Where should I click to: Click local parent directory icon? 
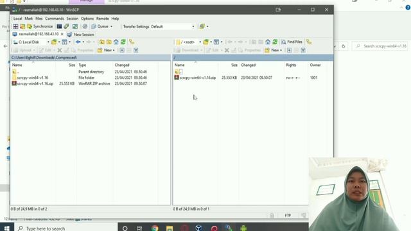coord(102,42)
